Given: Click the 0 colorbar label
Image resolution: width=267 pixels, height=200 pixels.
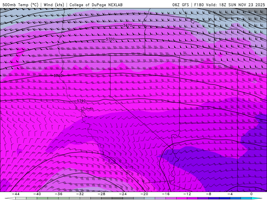Looking at the screenshot, I should click(x=251, y=194).
